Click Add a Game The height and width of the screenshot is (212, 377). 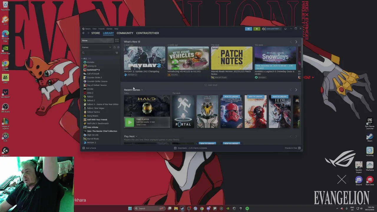(x=89, y=148)
